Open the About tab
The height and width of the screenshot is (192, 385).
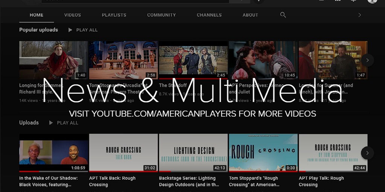click(250, 15)
